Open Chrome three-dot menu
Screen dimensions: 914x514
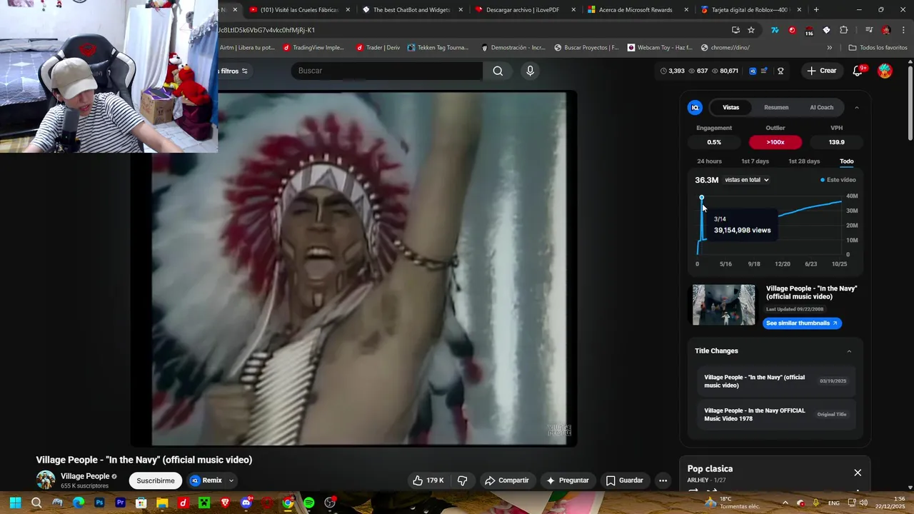coord(902,30)
